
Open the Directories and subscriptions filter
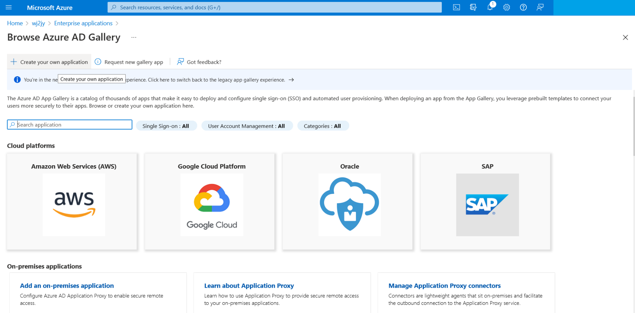[x=473, y=7]
